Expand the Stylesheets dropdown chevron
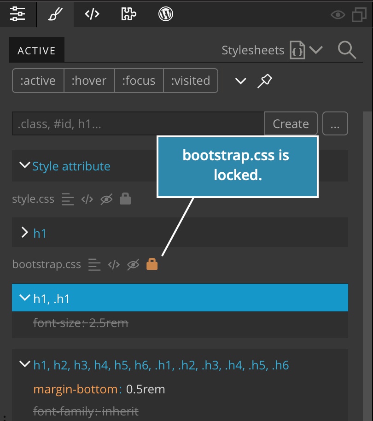Viewport: 373px width, 421px height. tap(316, 50)
